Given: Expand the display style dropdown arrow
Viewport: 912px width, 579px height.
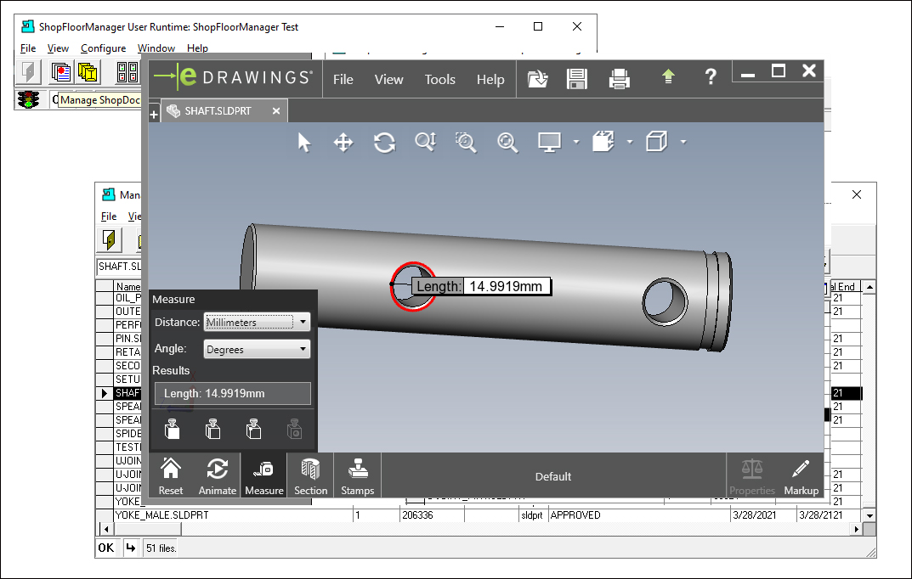Looking at the screenshot, I should pyautogui.click(x=683, y=142).
